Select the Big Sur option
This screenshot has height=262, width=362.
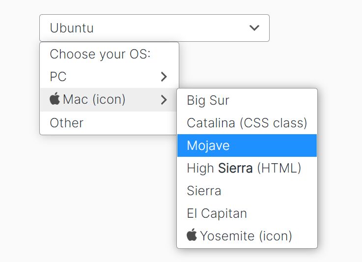point(247,100)
